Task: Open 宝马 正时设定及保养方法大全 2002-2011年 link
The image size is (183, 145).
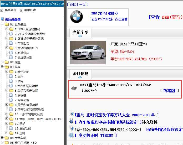Action: [x=117, y=115]
